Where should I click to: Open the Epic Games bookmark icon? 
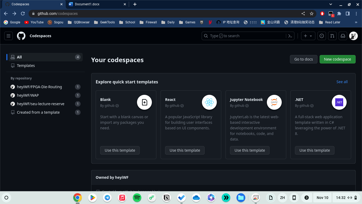point(202,22)
